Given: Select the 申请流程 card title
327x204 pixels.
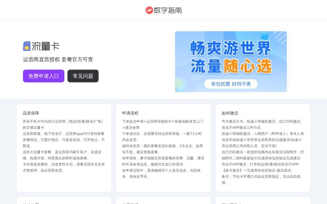Looking at the screenshot, I should click(130, 113).
